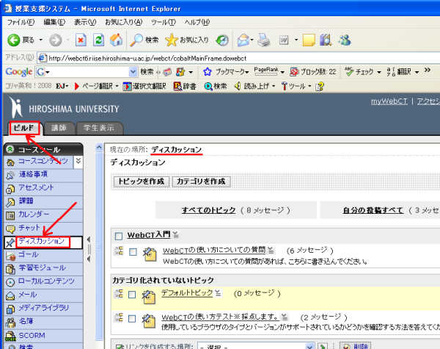The image size is (440, 349).
Task: Collapse the コースツール panel header
Action: [10, 148]
